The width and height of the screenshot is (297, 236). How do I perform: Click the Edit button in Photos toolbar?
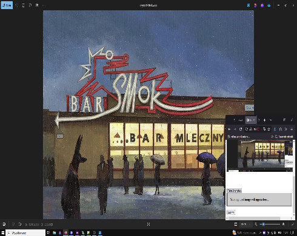(x=7, y=5)
